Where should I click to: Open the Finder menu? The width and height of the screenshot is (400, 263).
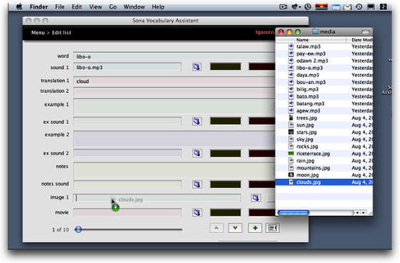(39, 7)
